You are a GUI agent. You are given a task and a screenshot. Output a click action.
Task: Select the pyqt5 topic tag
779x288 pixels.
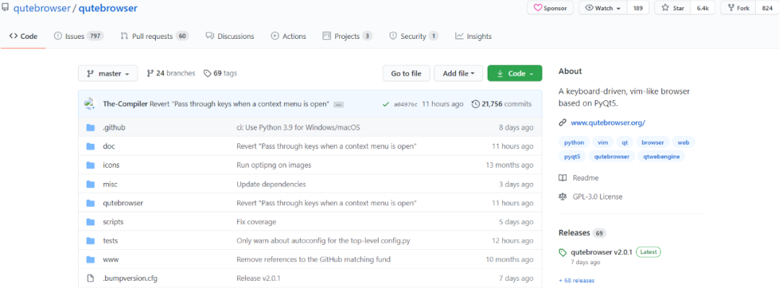click(572, 156)
